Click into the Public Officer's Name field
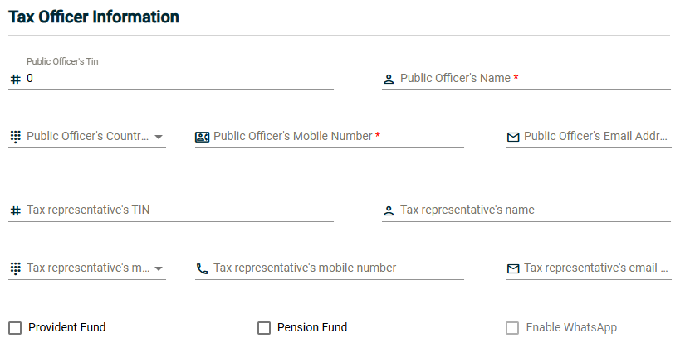The width and height of the screenshot is (690, 348). tap(531, 79)
